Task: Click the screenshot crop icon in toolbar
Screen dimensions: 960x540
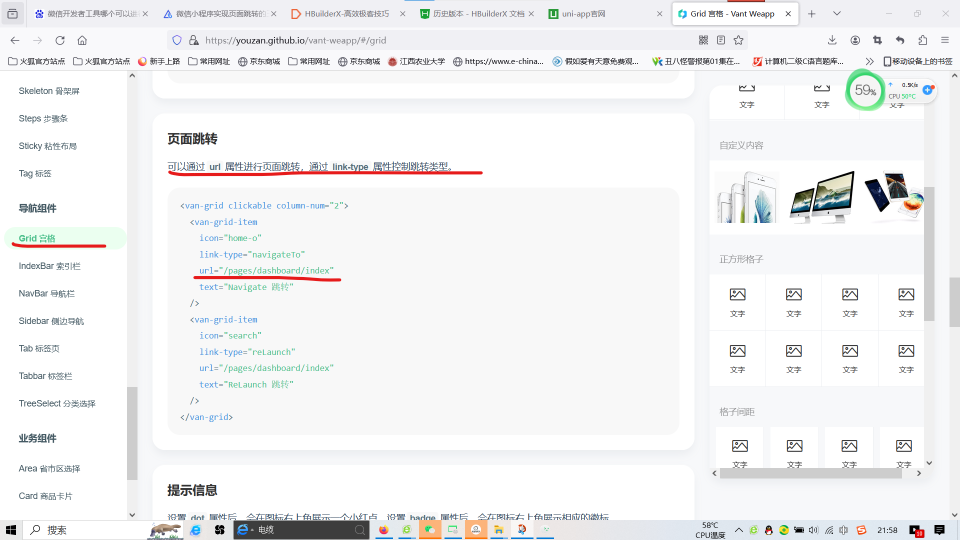Action: pyautogui.click(x=877, y=40)
